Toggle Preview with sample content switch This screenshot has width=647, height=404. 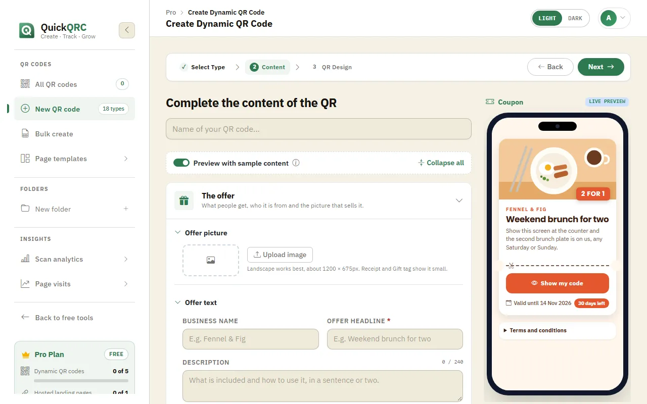click(181, 163)
